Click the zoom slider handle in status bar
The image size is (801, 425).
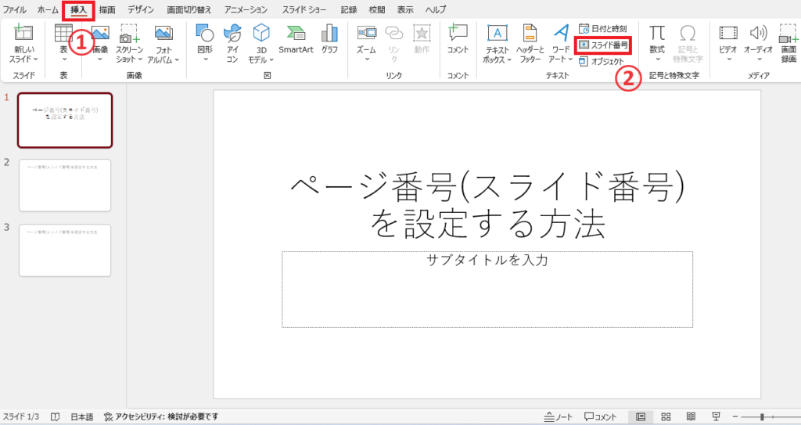click(762, 417)
